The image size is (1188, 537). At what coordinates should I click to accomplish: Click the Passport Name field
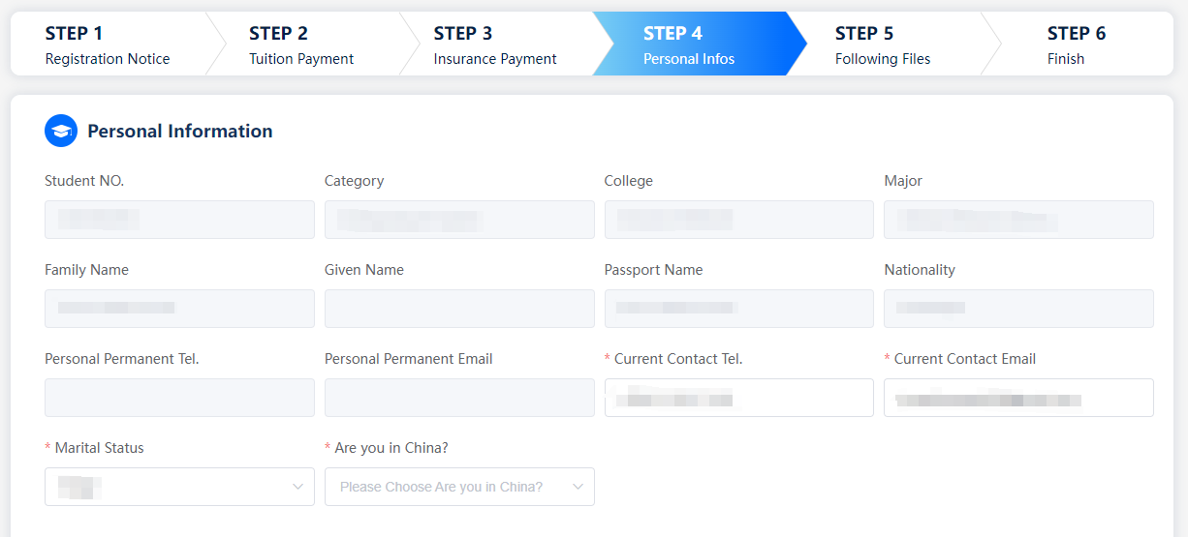point(739,309)
